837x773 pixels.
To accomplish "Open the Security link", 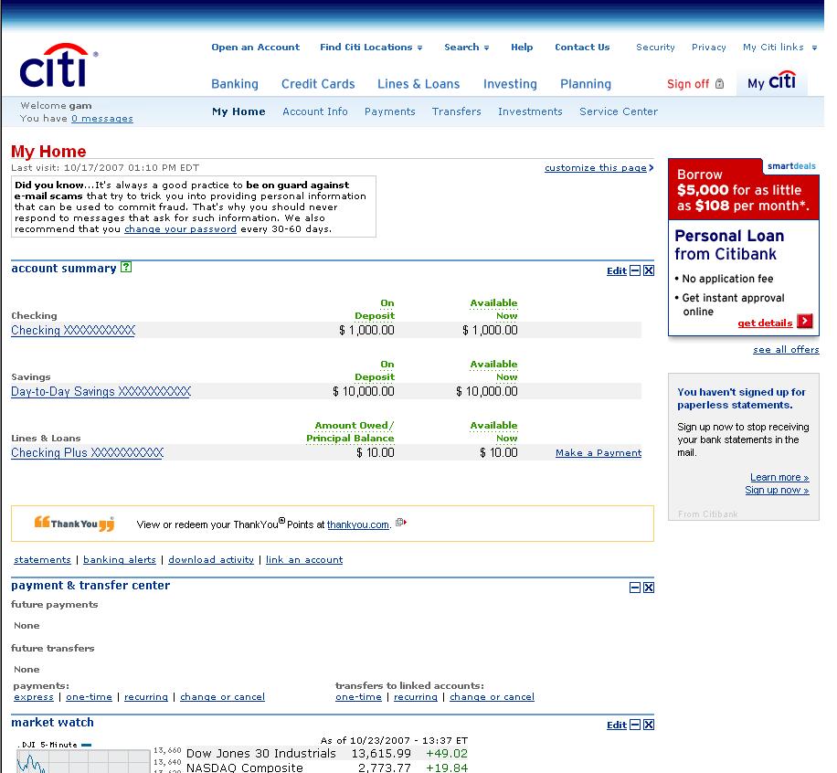I will click(655, 47).
